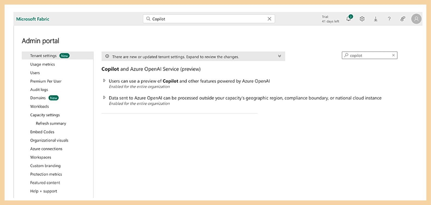View Audit logs
This screenshot has width=431, height=205.
[x=39, y=90]
